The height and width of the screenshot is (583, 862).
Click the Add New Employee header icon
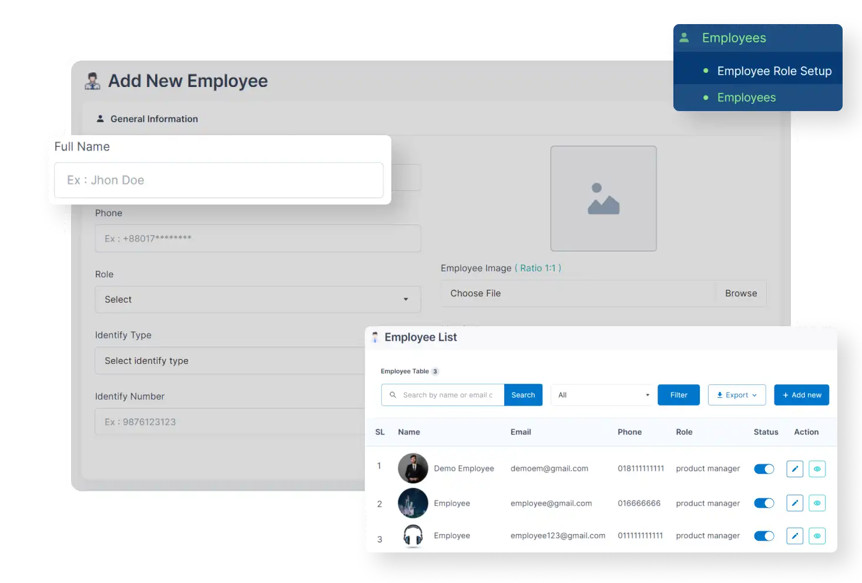pyautogui.click(x=92, y=81)
